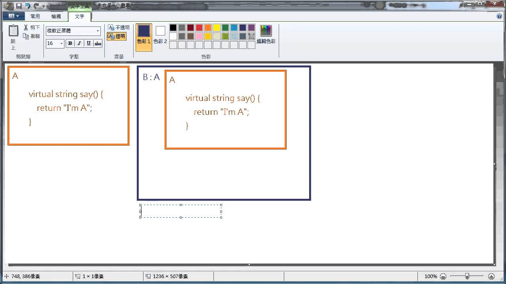506x284 pixels.
Task: Open the Paint help question-mark icon
Action: tap(499, 16)
